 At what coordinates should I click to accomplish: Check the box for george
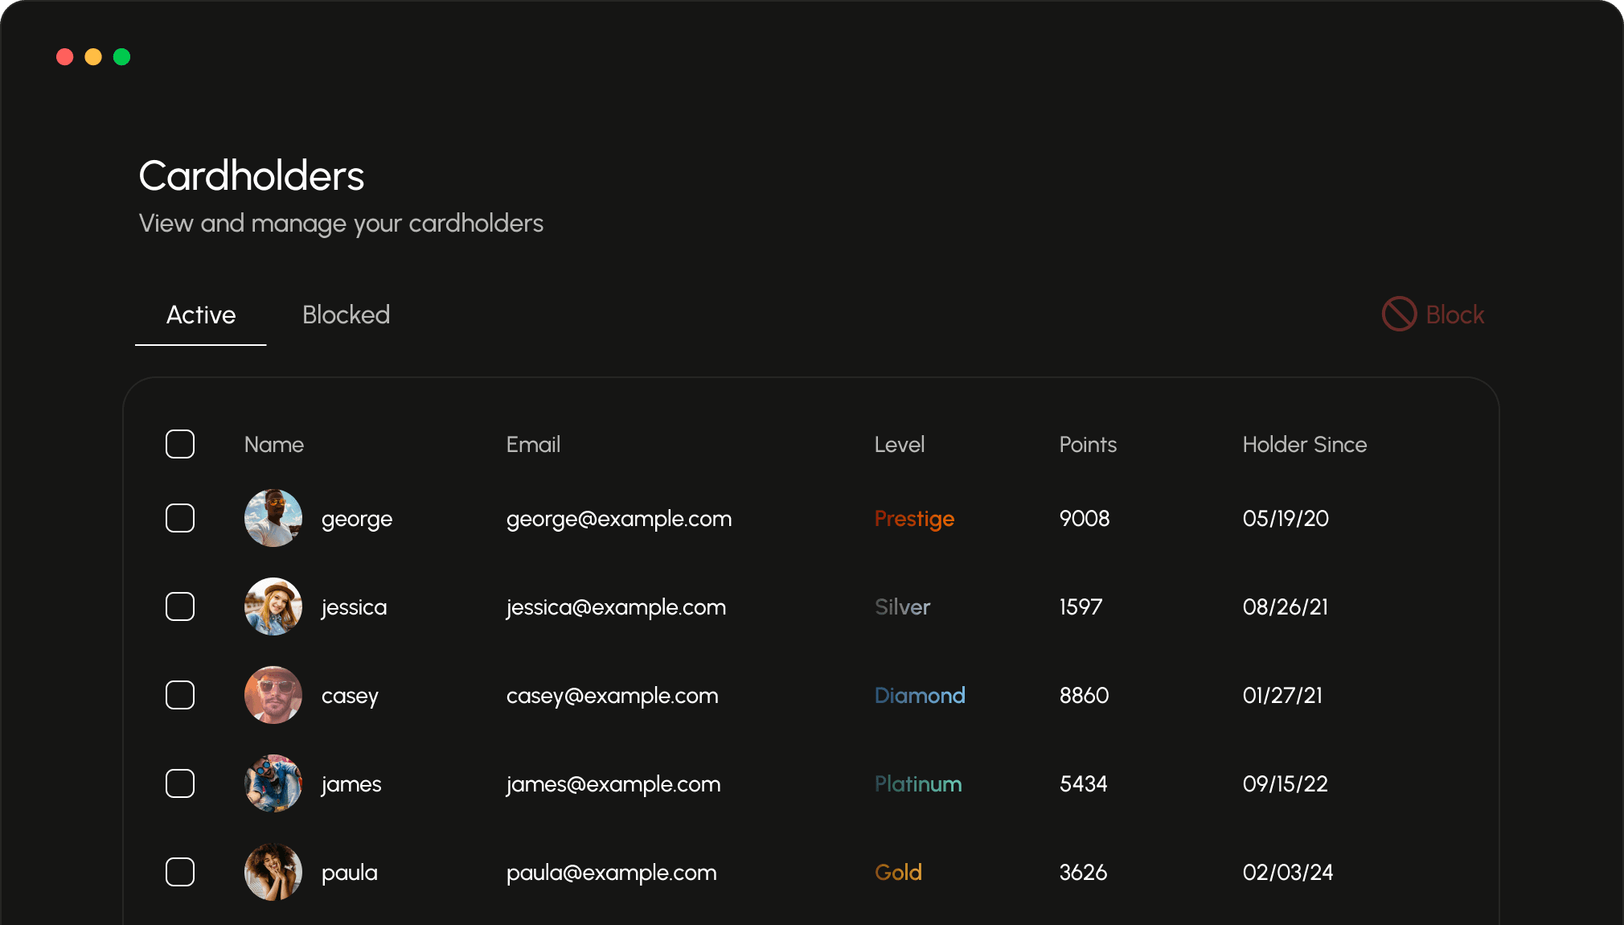180,518
